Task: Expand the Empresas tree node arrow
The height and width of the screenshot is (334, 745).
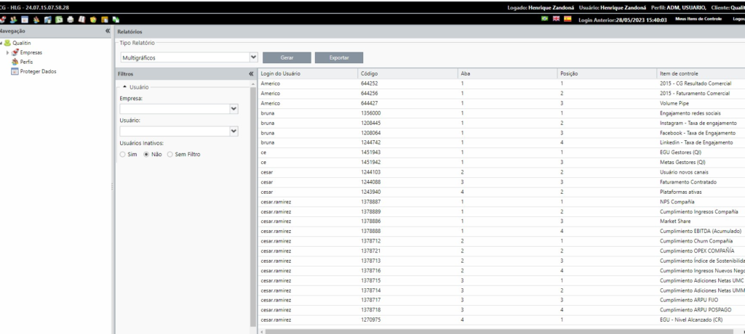Action: pos(7,53)
